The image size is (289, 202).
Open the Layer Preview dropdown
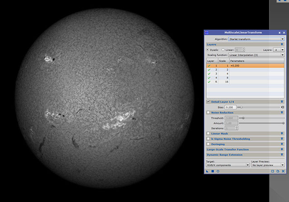268,165
